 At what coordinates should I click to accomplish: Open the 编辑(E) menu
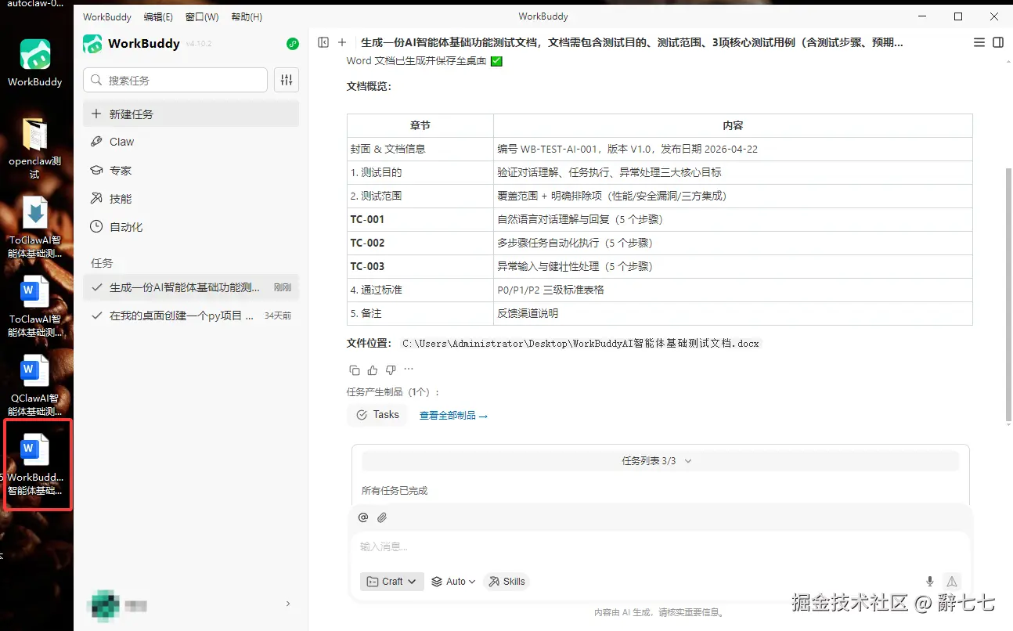159,16
